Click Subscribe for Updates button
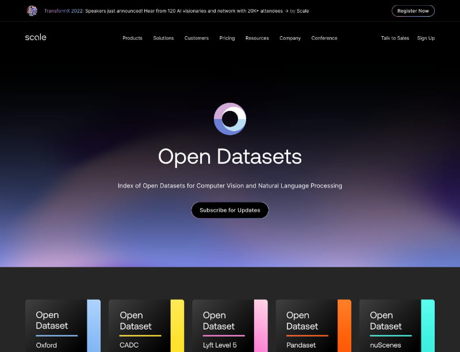 coord(230,210)
